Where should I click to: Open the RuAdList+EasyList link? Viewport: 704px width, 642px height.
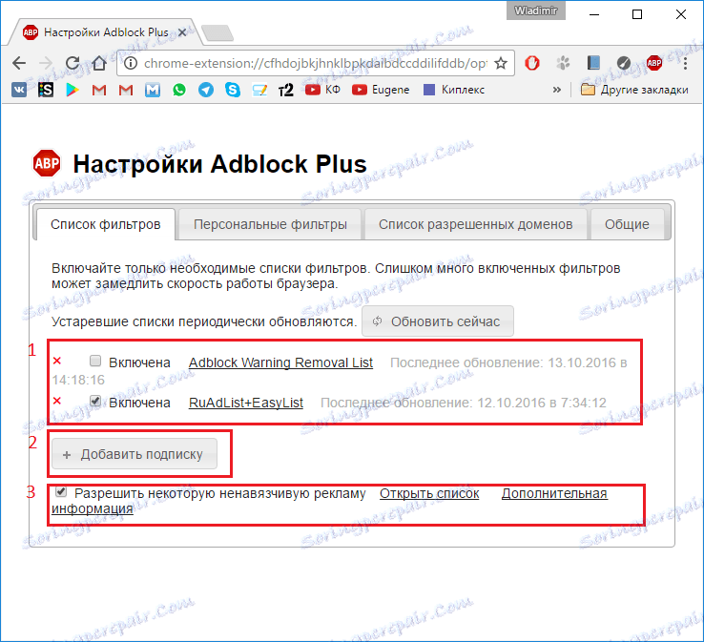(245, 403)
